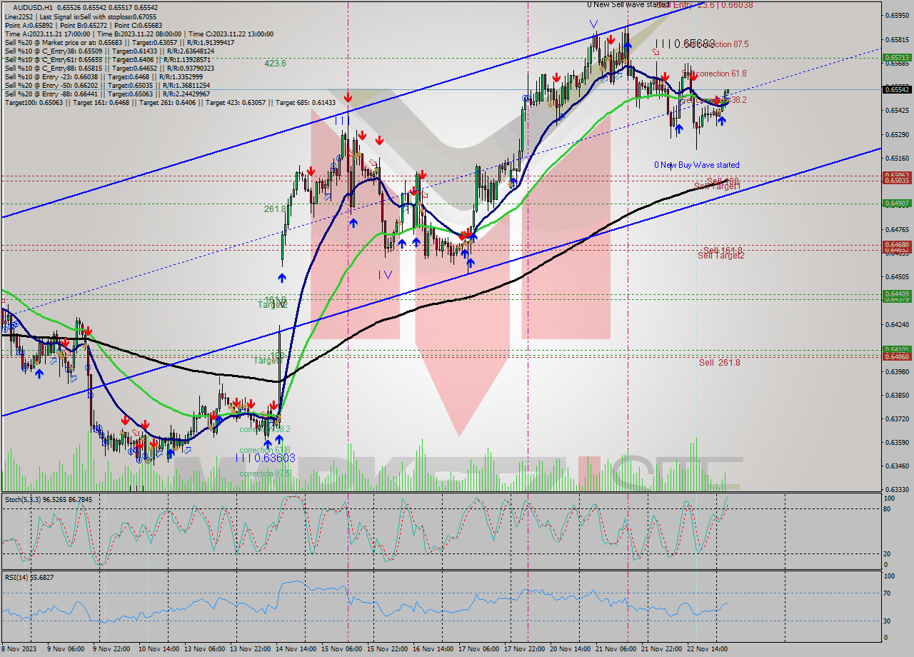Screen dimensions: 914x657
Task: Click the '22 Nov 14:00' time axis label
Action: point(707,649)
